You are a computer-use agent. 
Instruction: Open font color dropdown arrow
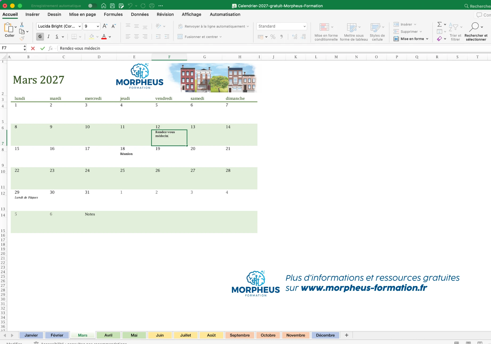110,37
